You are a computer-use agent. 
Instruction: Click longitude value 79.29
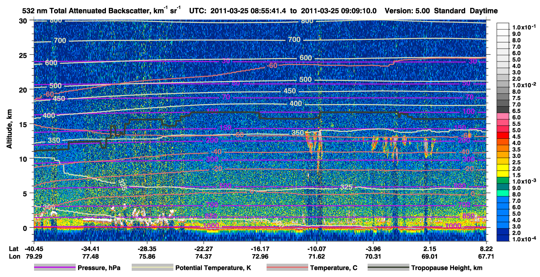pyautogui.click(x=33, y=256)
